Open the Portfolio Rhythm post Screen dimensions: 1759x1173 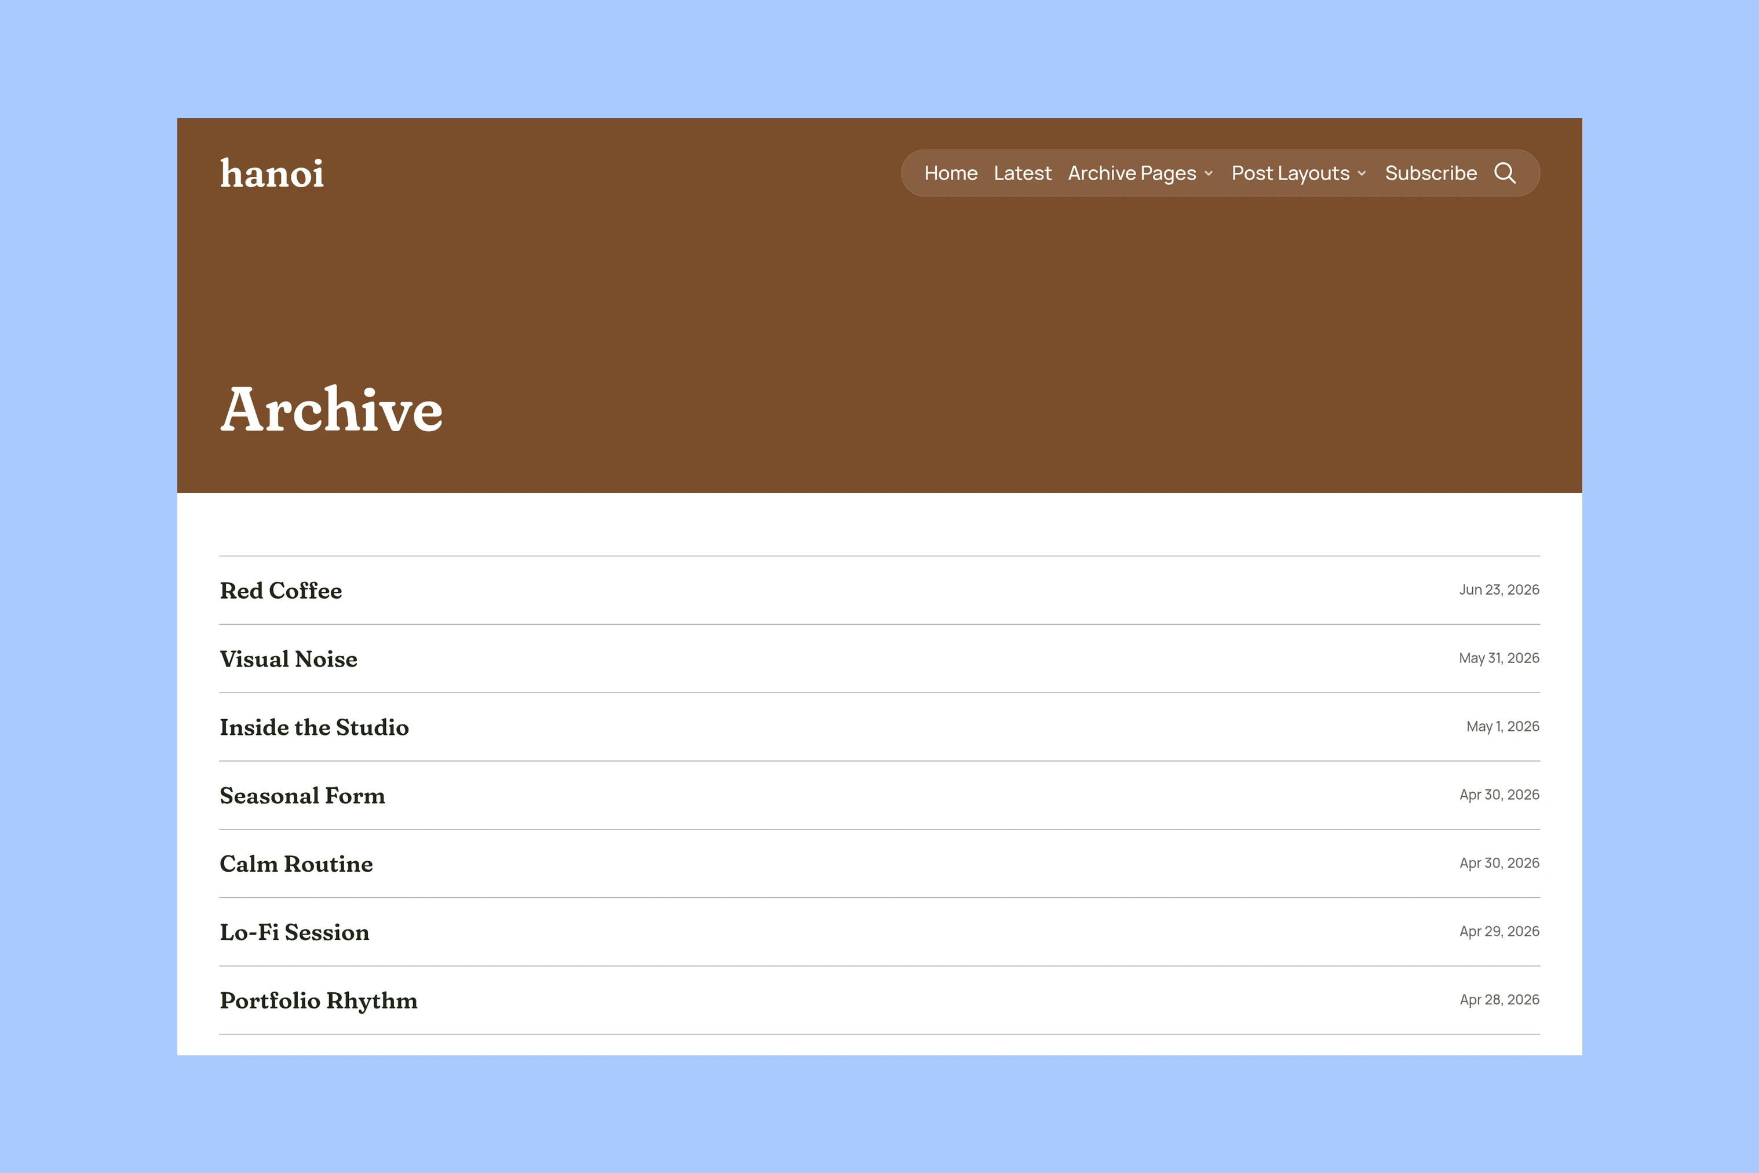(x=319, y=1001)
